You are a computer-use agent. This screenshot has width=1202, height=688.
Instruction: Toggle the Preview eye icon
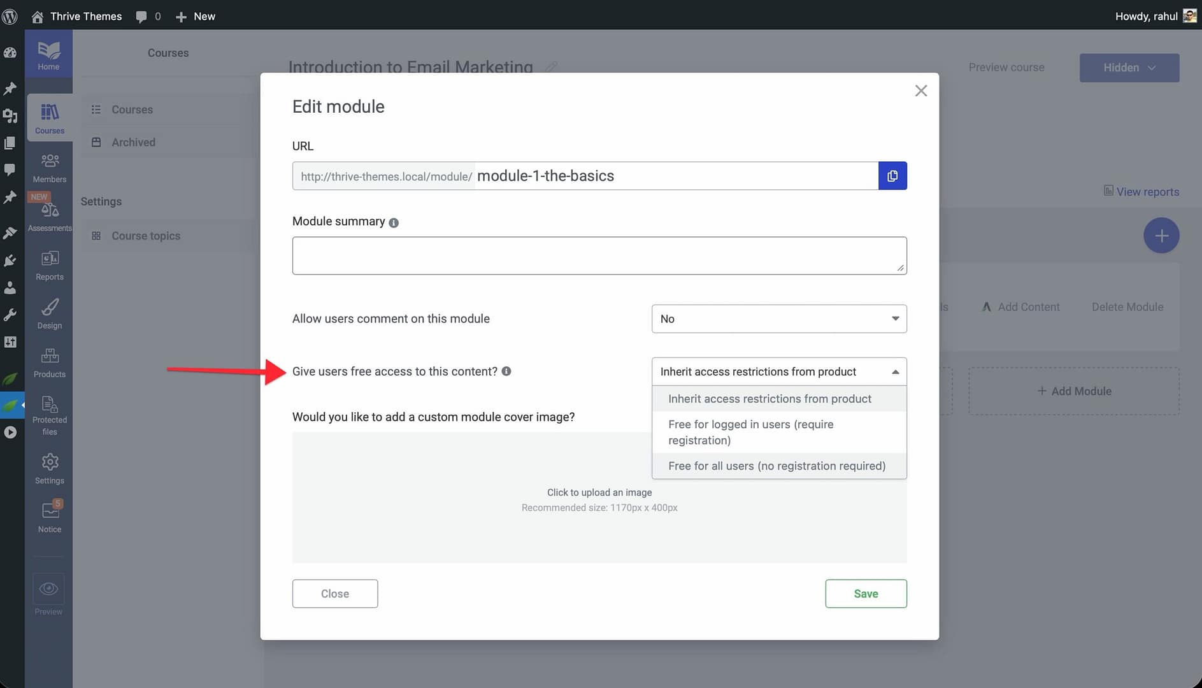[x=48, y=589]
